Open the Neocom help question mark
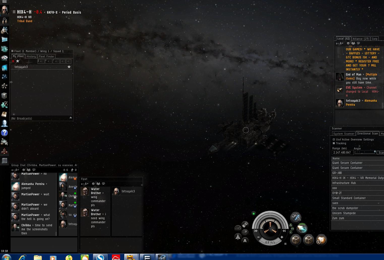The image size is (384, 260). tap(5, 133)
